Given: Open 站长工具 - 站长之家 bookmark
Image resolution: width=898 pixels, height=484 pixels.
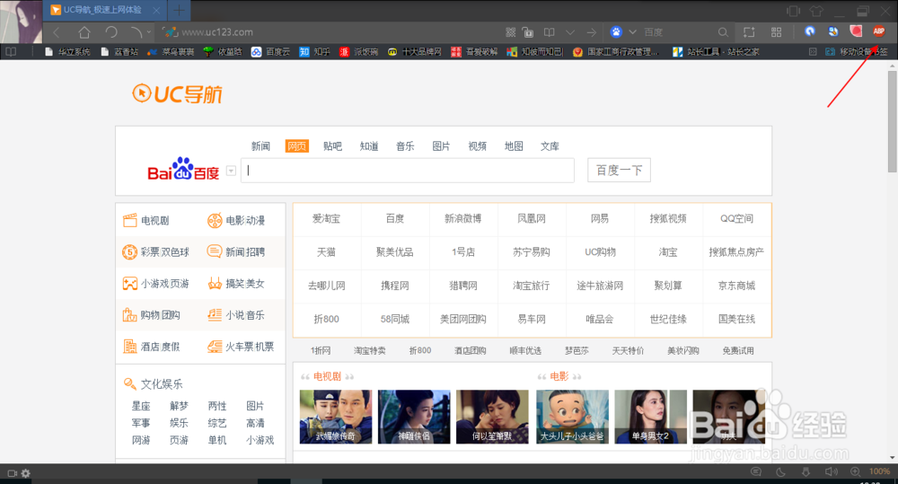Looking at the screenshot, I should coord(716,51).
